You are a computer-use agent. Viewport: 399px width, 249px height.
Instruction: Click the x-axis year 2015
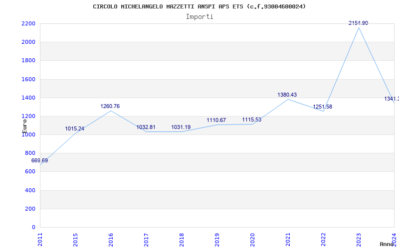pyautogui.click(x=75, y=240)
